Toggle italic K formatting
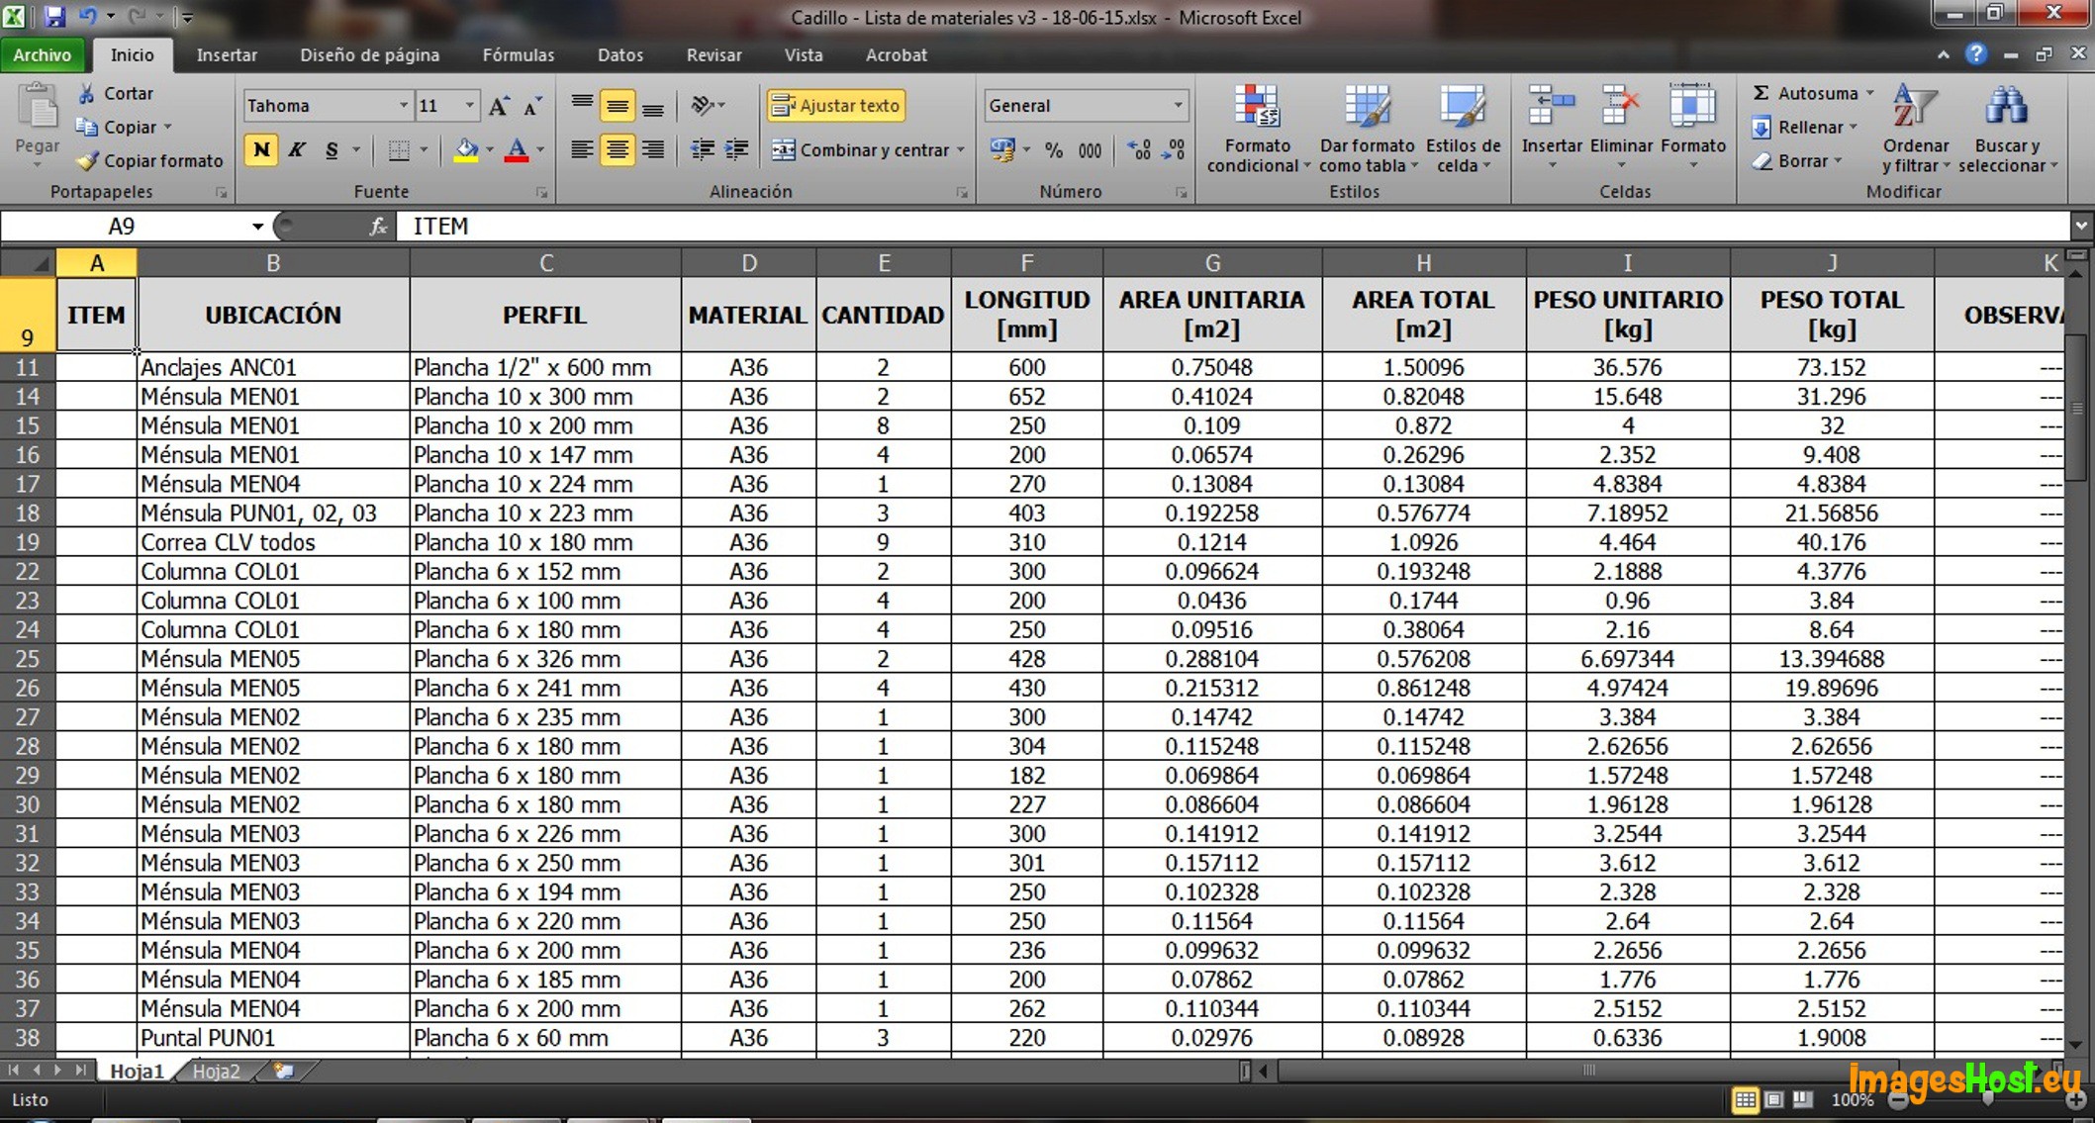2095x1123 pixels. 297,150
